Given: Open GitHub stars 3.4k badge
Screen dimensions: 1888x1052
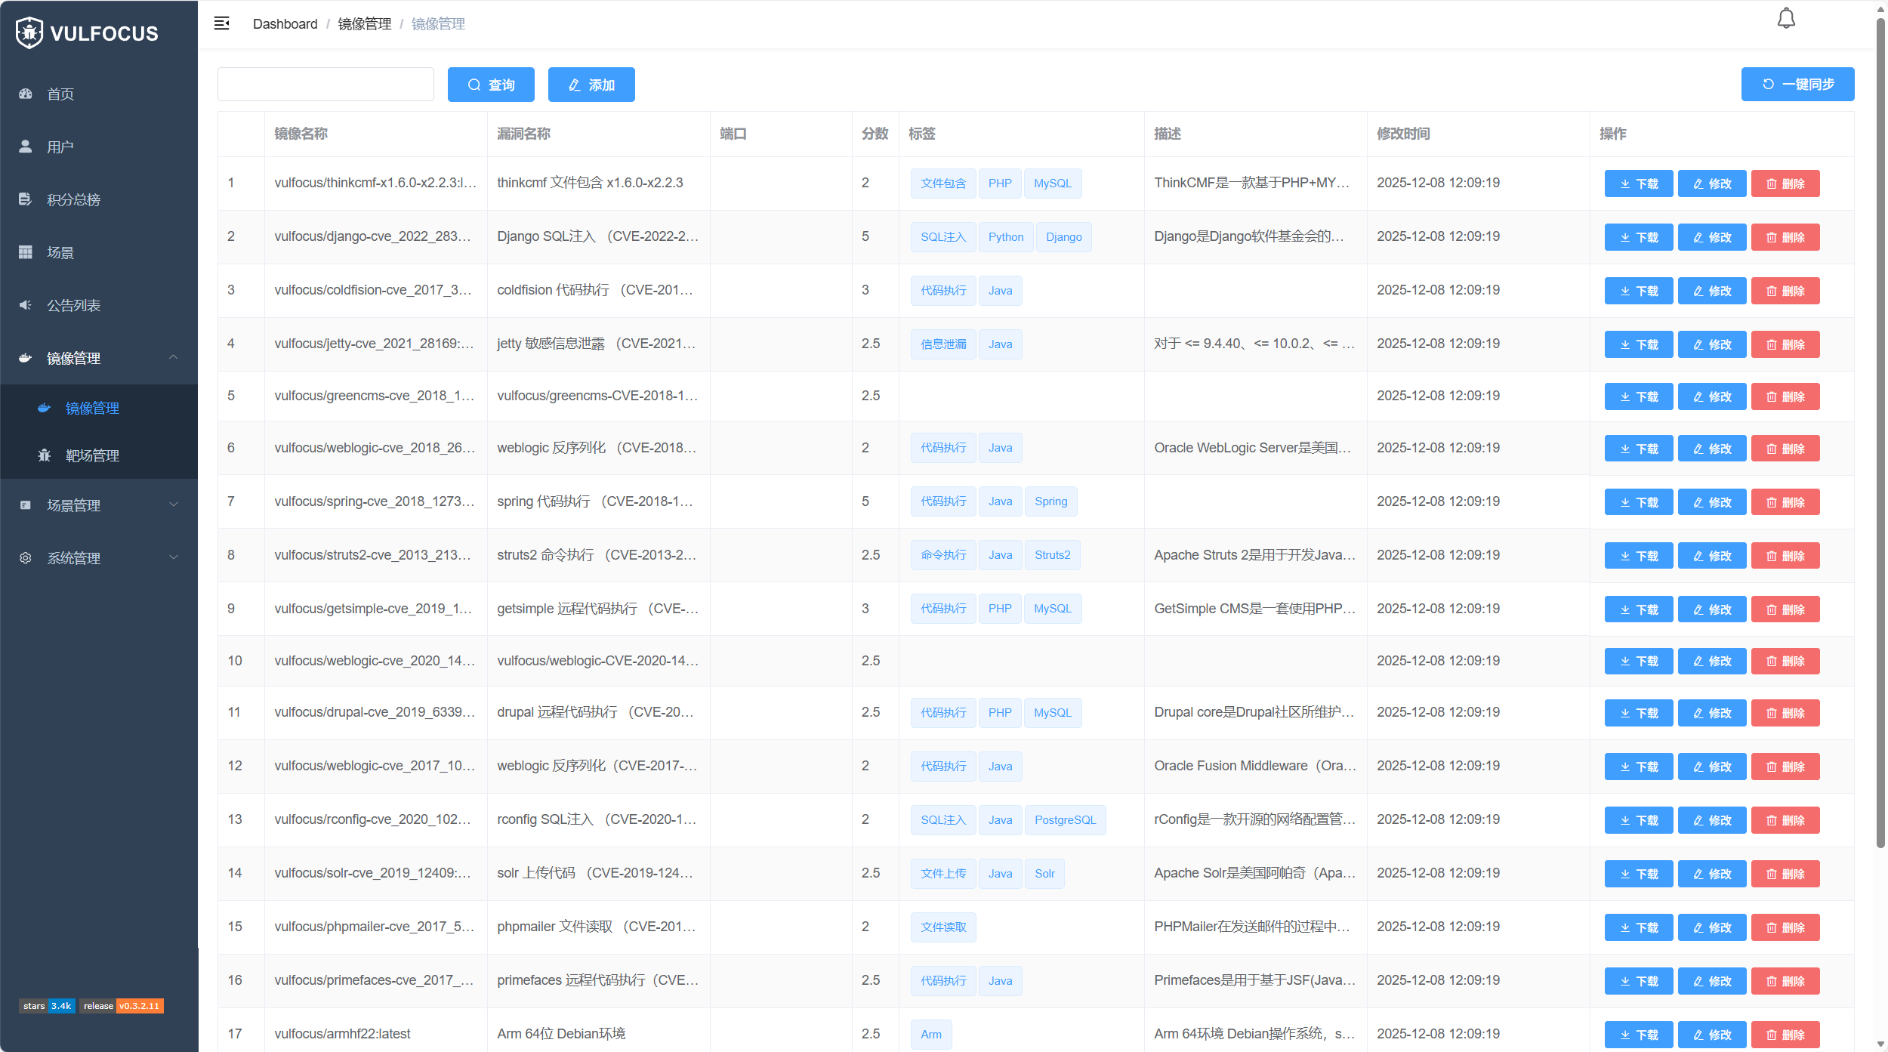Looking at the screenshot, I should pos(47,1006).
